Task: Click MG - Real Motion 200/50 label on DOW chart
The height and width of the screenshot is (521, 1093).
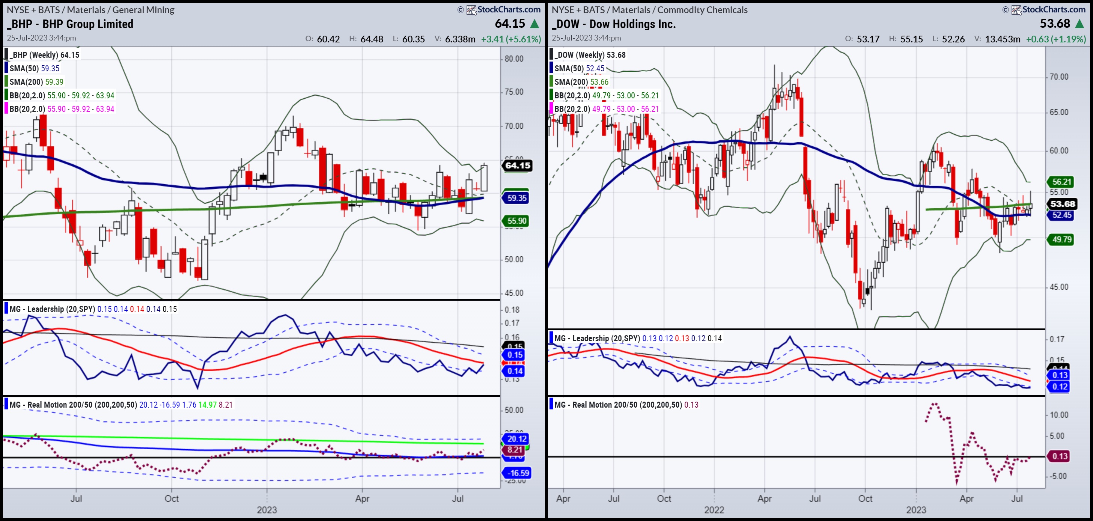Action: click(618, 405)
